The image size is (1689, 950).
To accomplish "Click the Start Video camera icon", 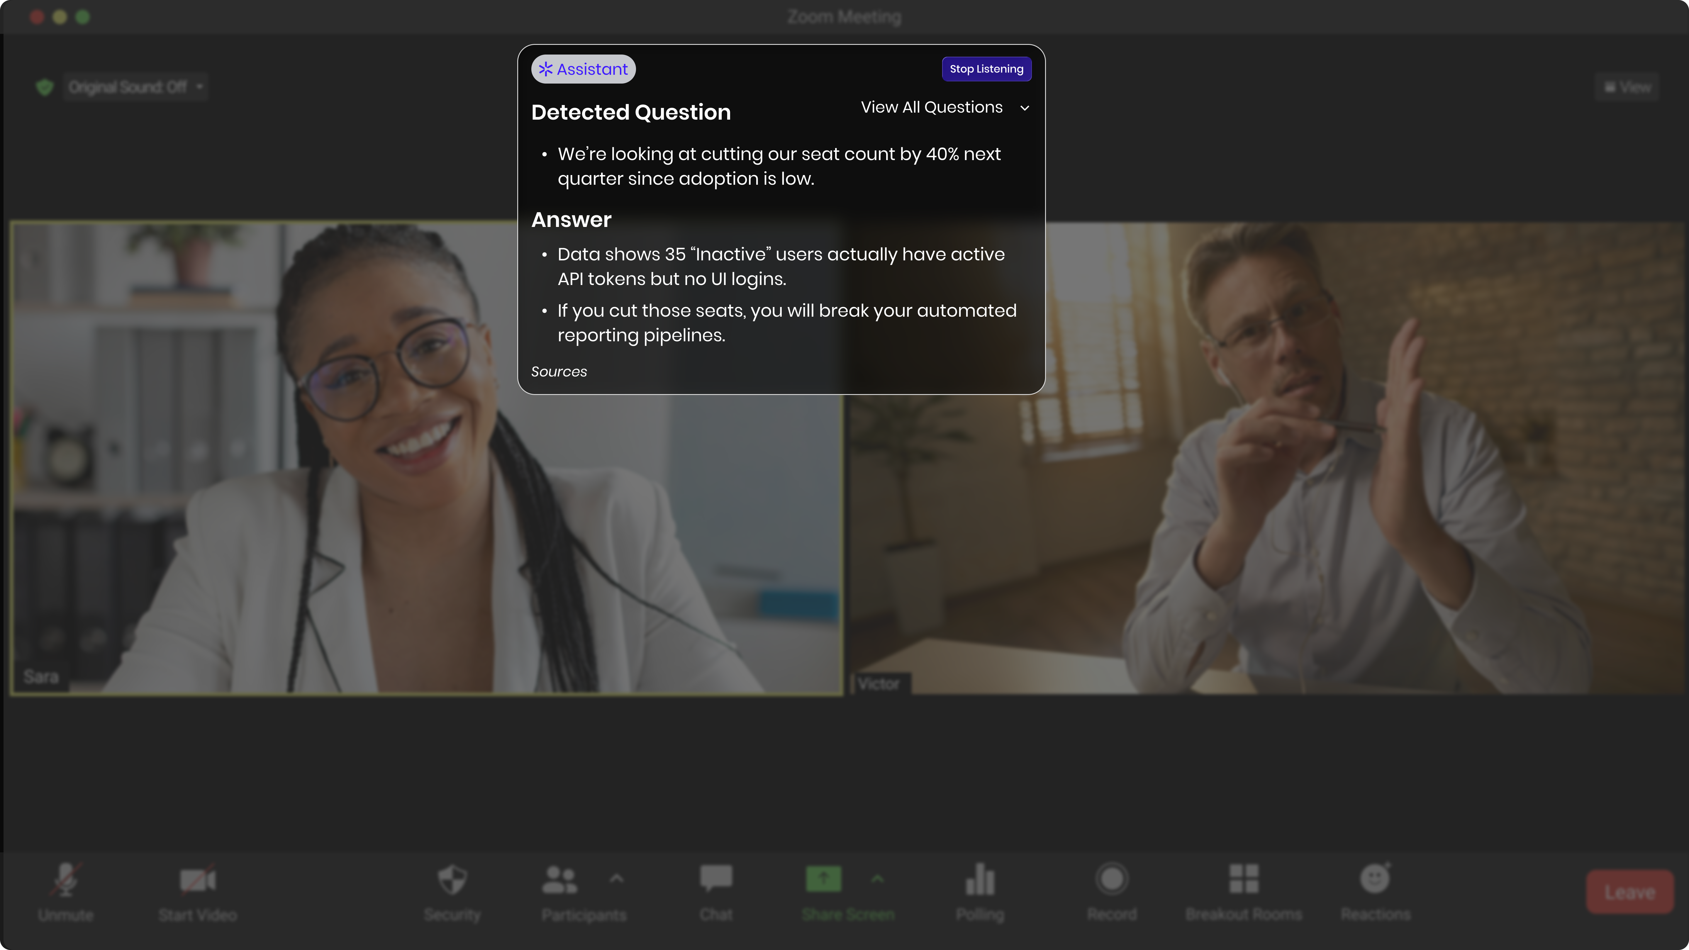I will 197,880.
